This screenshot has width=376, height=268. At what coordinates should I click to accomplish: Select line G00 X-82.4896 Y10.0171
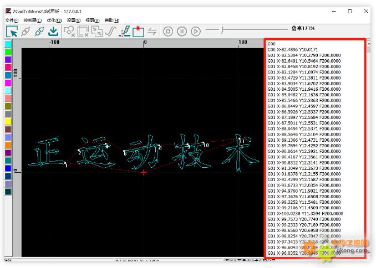(x=293, y=50)
